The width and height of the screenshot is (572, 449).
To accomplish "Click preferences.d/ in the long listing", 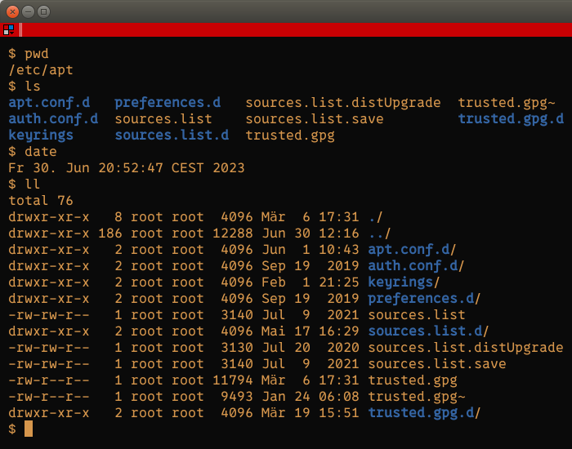I will coord(424,299).
